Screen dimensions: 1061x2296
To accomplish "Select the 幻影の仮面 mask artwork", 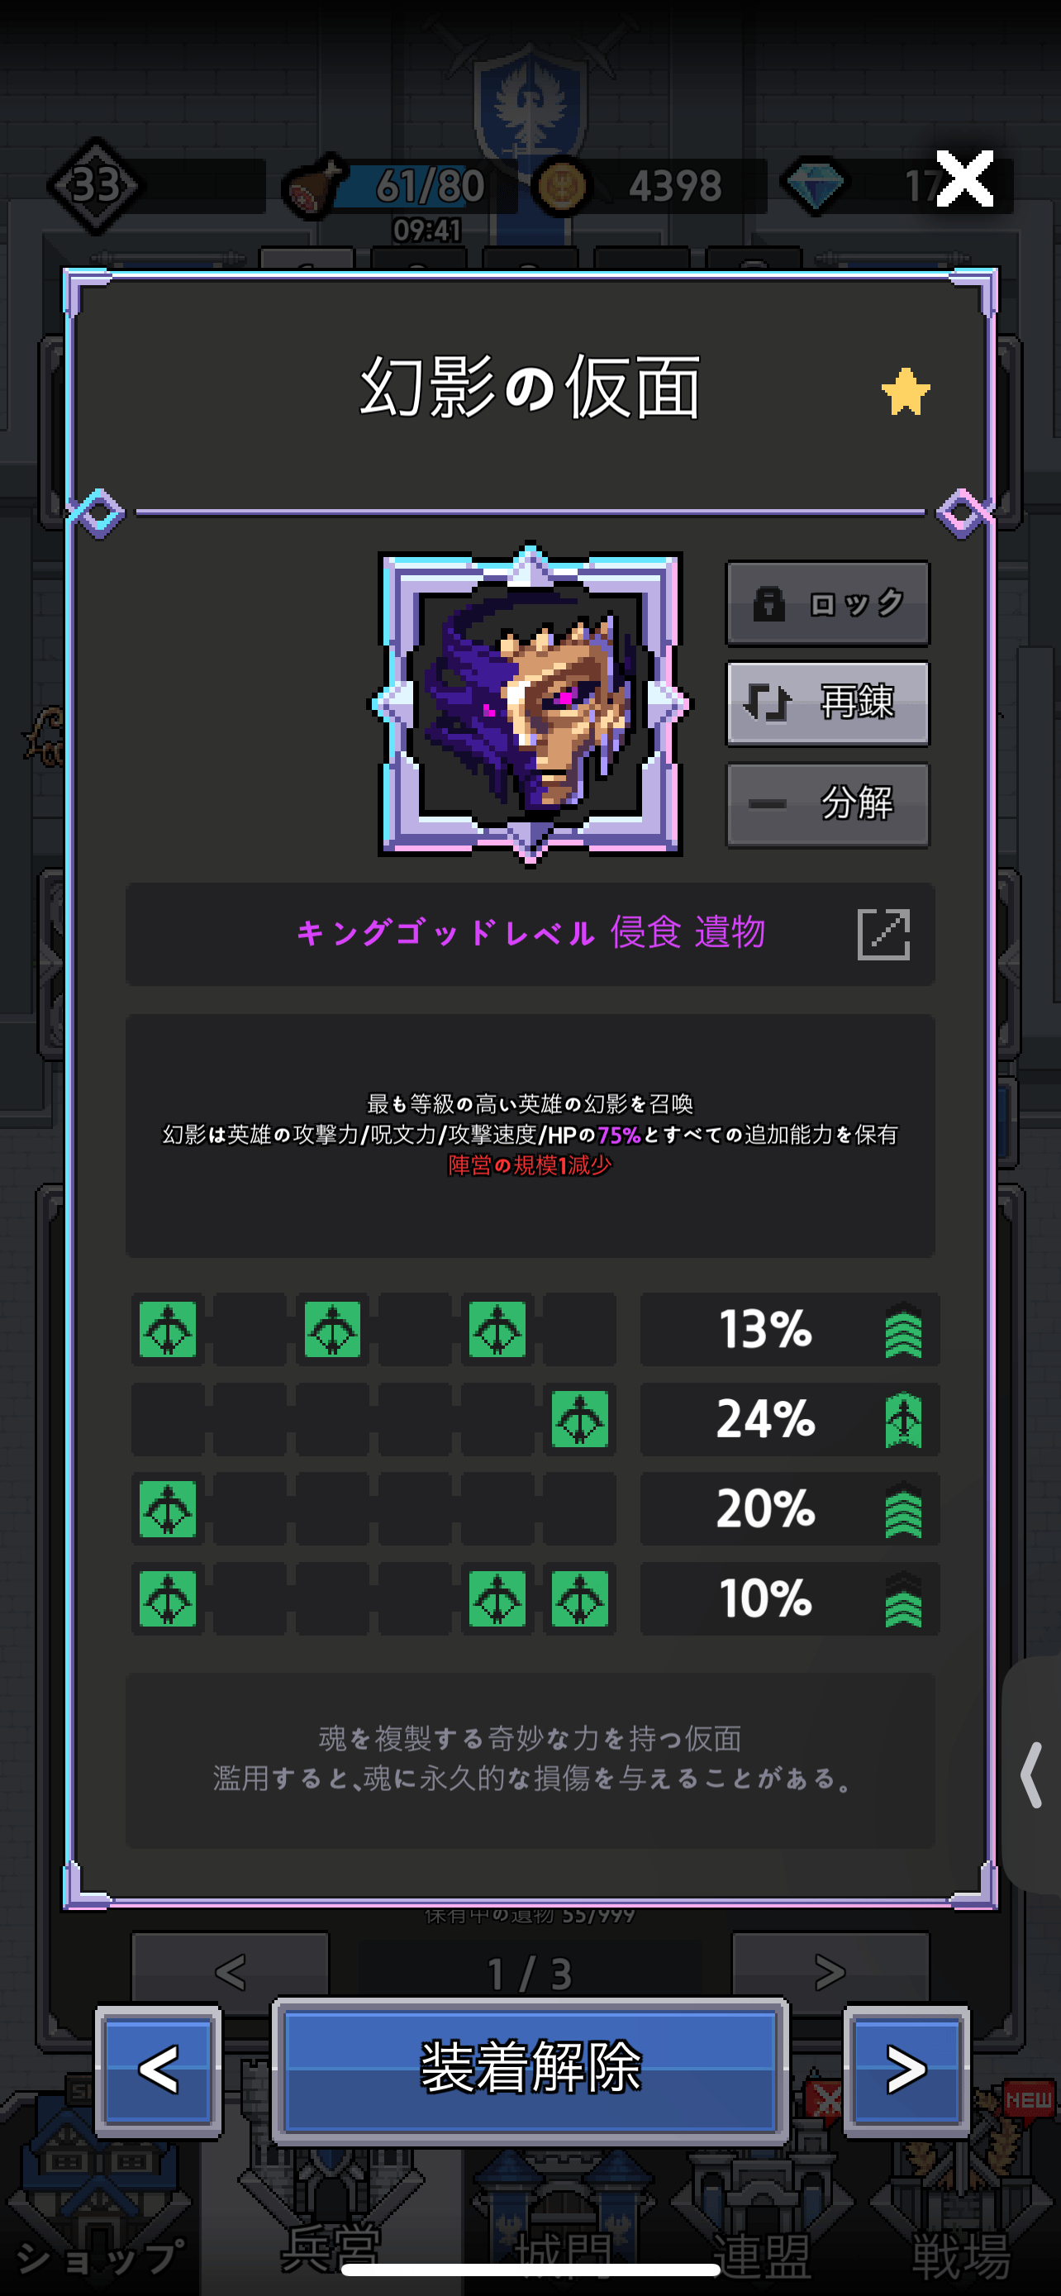I will click(530, 704).
